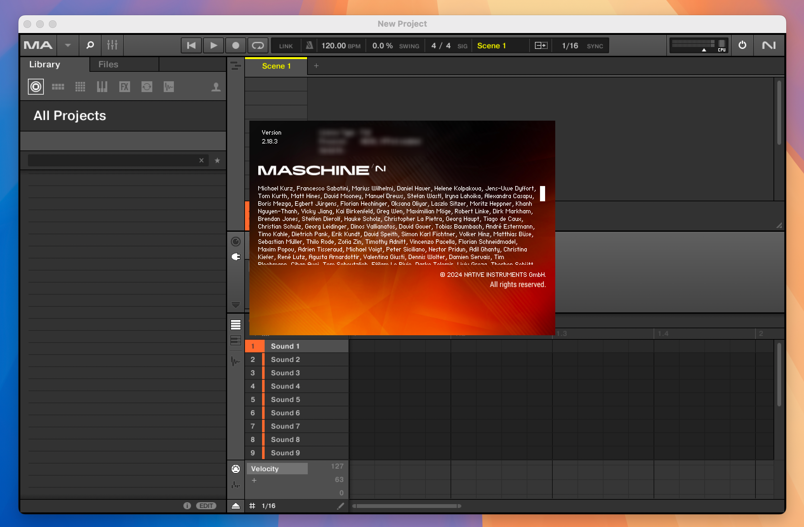The width and height of the screenshot is (804, 527).
Task: Toggle the browser with the magnifier icon
Action: [90, 45]
